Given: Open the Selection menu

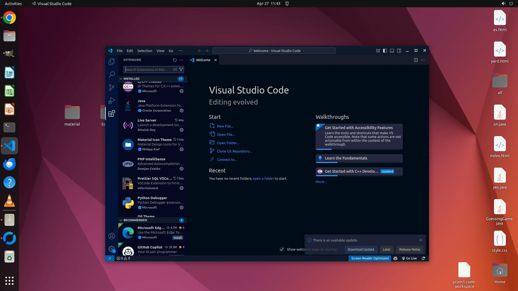Looking at the screenshot, I should tap(145, 51).
